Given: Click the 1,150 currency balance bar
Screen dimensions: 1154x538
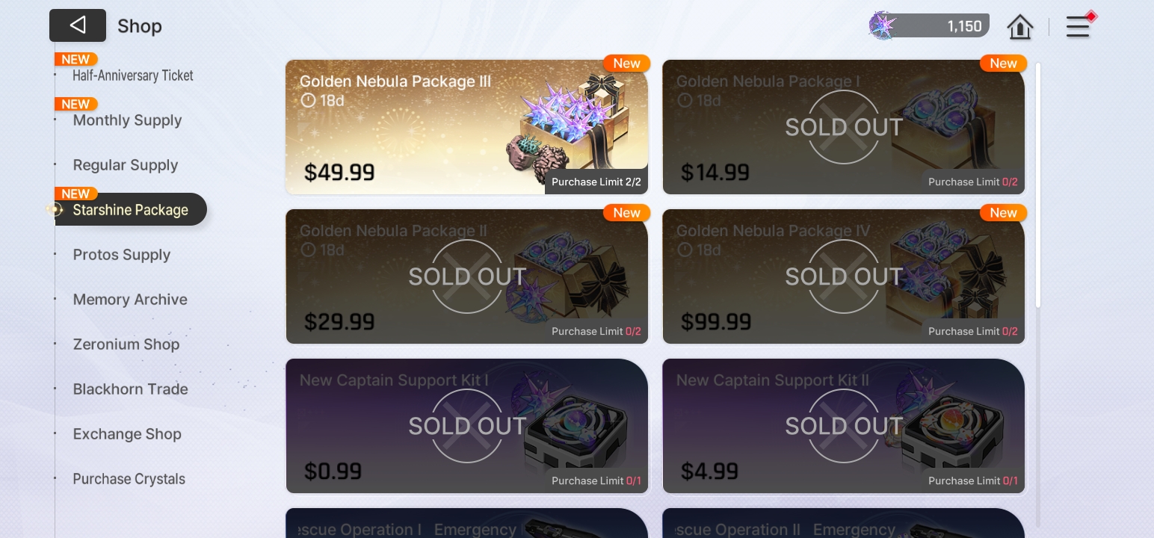Looking at the screenshot, I should (x=930, y=26).
